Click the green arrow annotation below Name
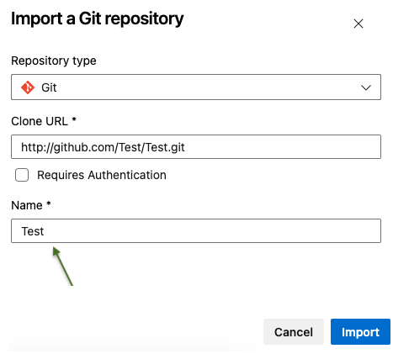This screenshot has width=393, height=354. (x=63, y=267)
